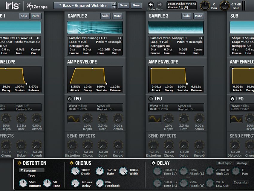
Task: Solo Sample 3
Action: 186,16
